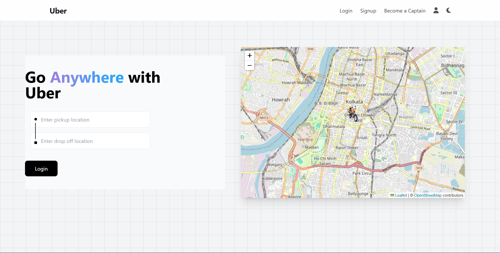
Task: Click the Park Circus label on map
Action: point(363,173)
